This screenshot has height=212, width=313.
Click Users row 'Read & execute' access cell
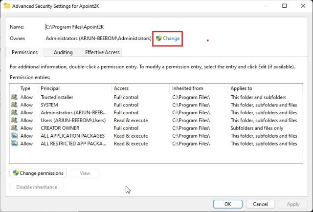coord(131,121)
